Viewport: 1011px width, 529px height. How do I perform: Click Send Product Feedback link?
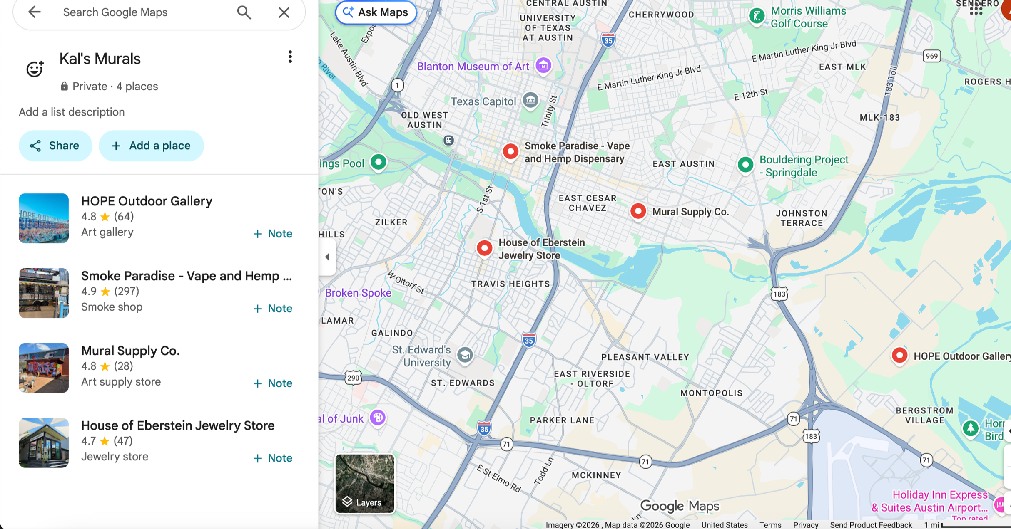pyautogui.click(x=871, y=525)
